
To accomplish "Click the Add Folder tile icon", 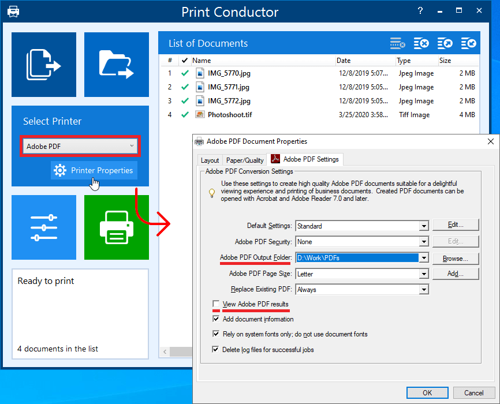I will [117, 64].
